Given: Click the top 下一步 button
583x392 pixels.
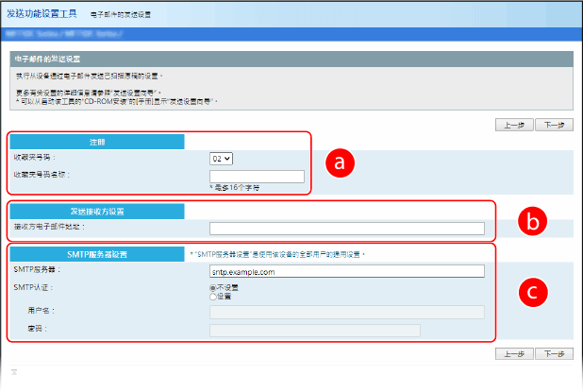Looking at the screenshot, I should pos(554,125).
